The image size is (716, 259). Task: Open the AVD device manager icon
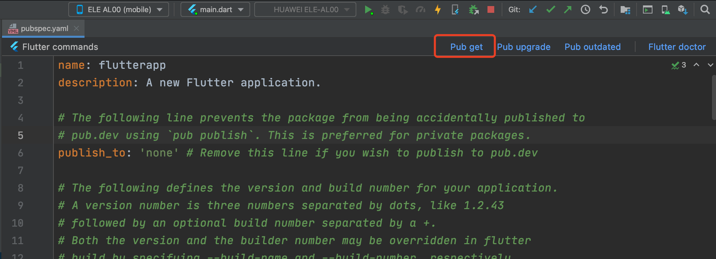pos(666,10)
